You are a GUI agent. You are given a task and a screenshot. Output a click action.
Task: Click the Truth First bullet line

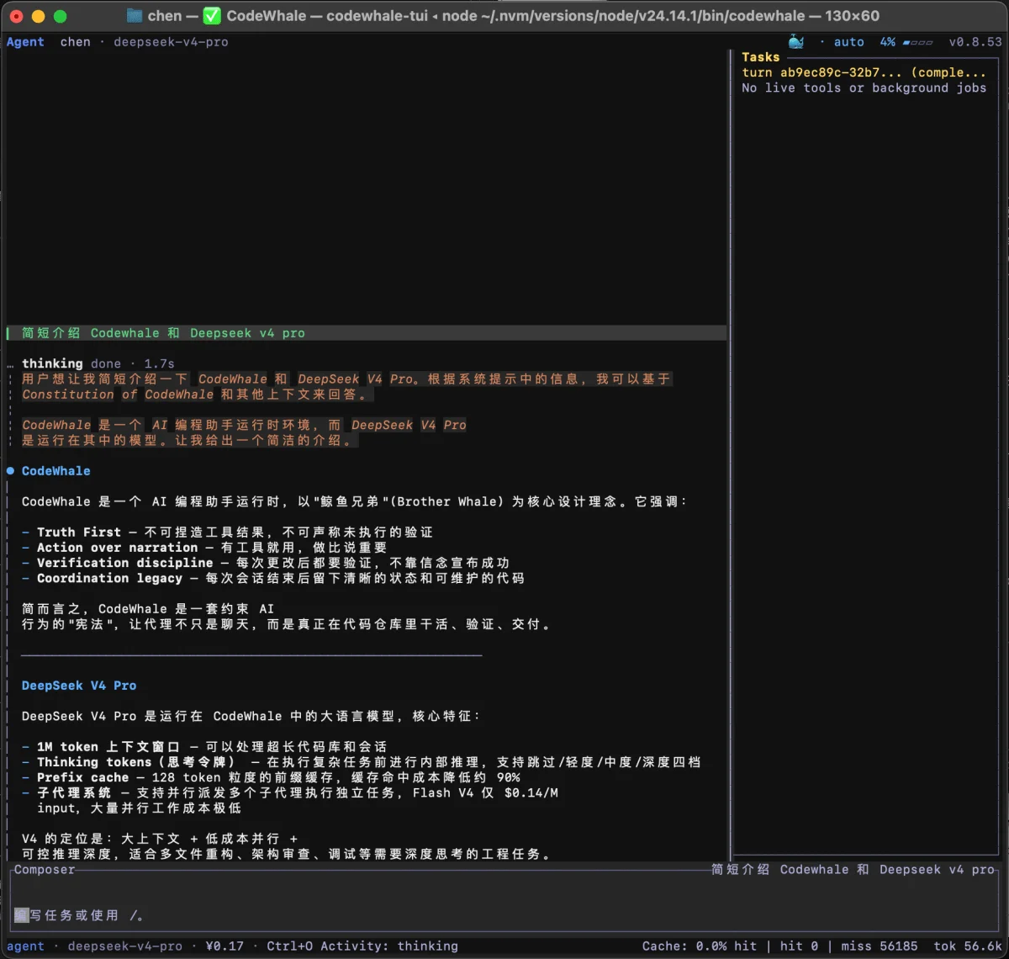tap(227, 532)
